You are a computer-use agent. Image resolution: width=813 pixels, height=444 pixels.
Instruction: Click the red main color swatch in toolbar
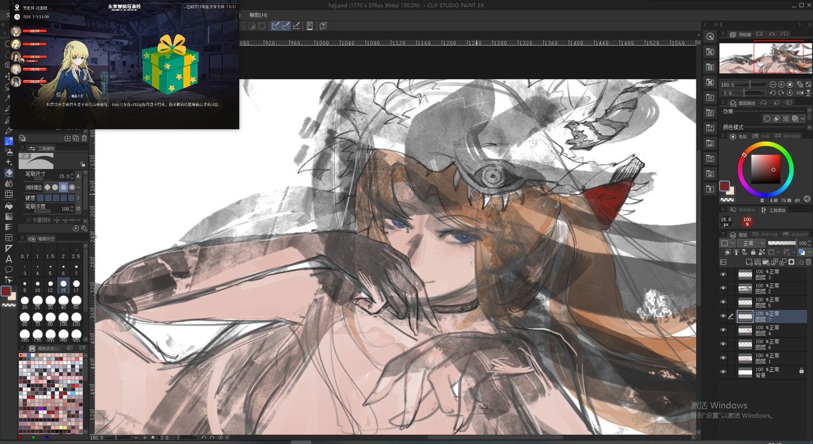coord(6,291)
